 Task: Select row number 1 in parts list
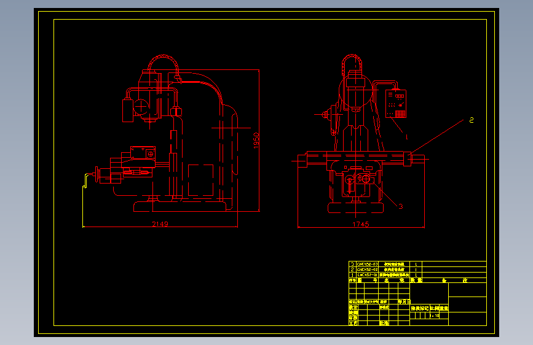pyautogui.click(x=352, y=274)
